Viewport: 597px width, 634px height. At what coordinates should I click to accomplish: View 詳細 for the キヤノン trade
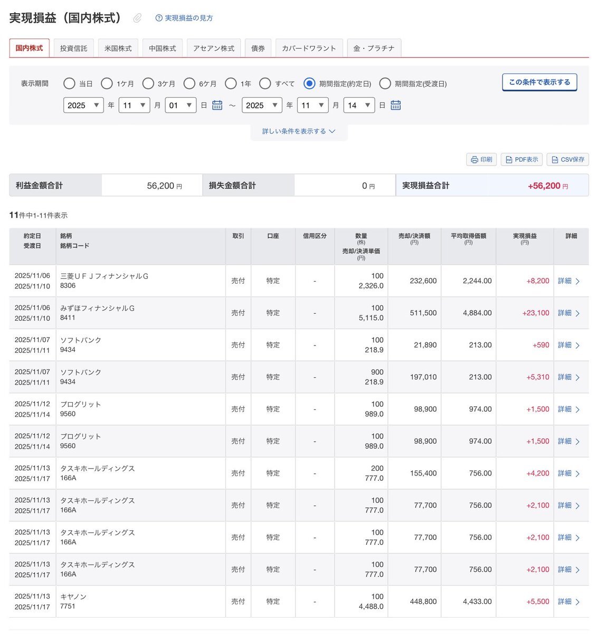tap(568, 602)
